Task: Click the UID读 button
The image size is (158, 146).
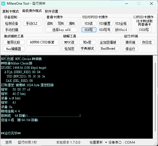Action: coord(89,23)
